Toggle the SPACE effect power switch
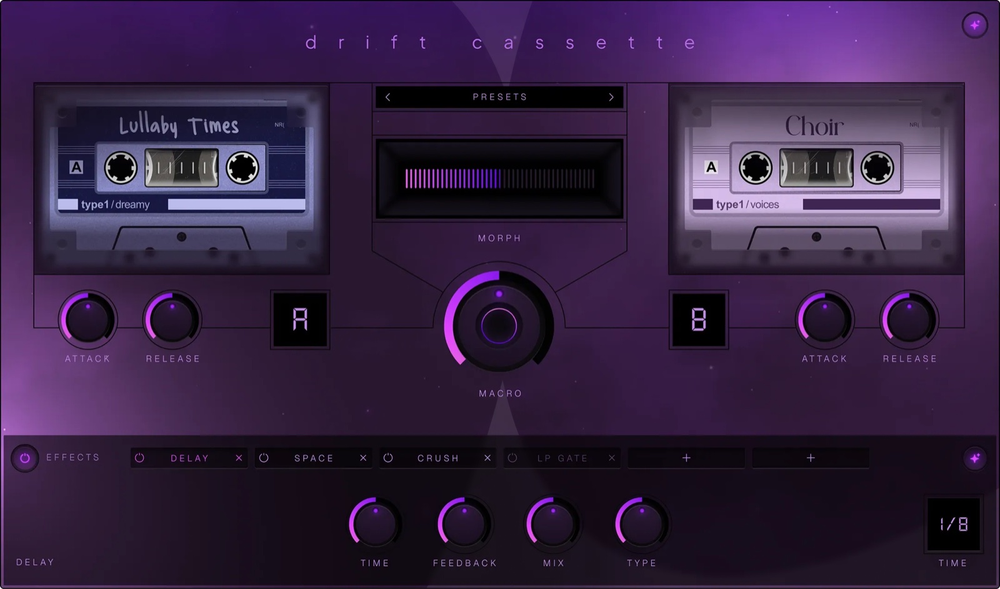The image size is (1000, 589). (x=264, y=458)
